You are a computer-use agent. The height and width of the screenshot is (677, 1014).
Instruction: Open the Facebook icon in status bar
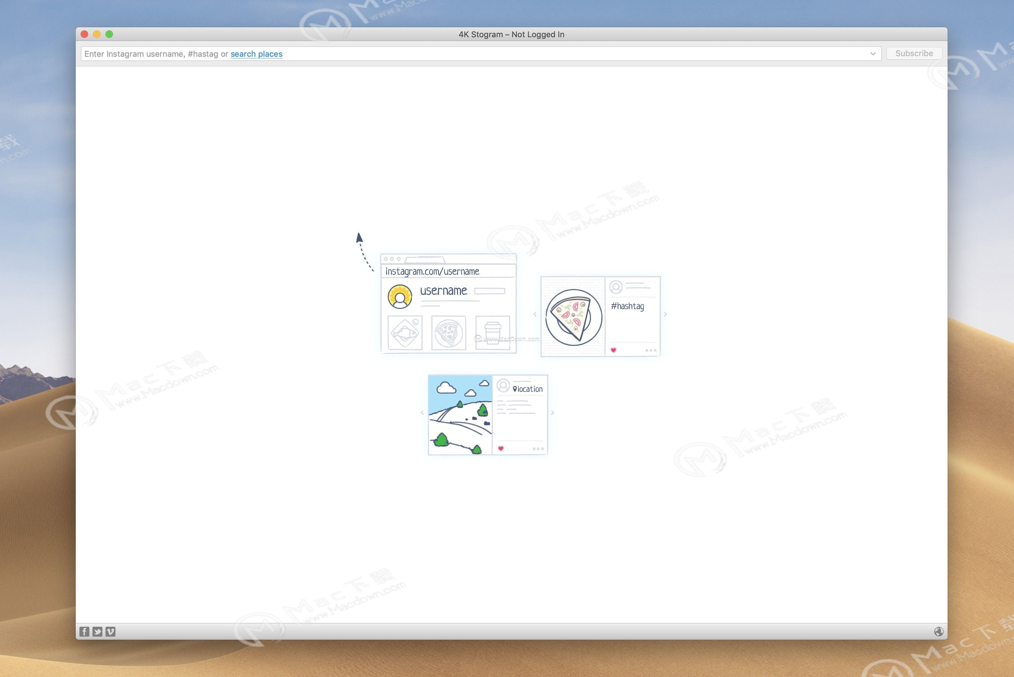click(84, 632)
